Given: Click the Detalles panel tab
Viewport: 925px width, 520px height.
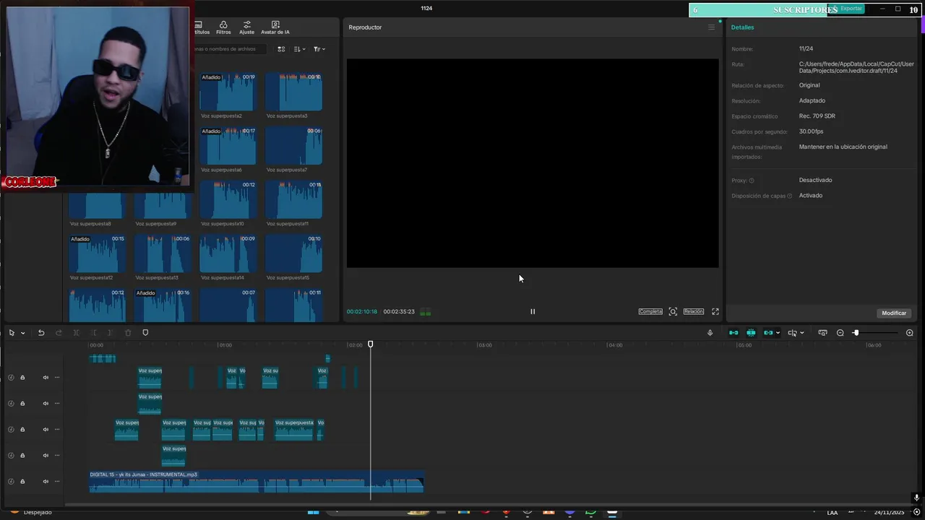Looking at the screenshot, I should pyautogui.click(x=742, y=27).
